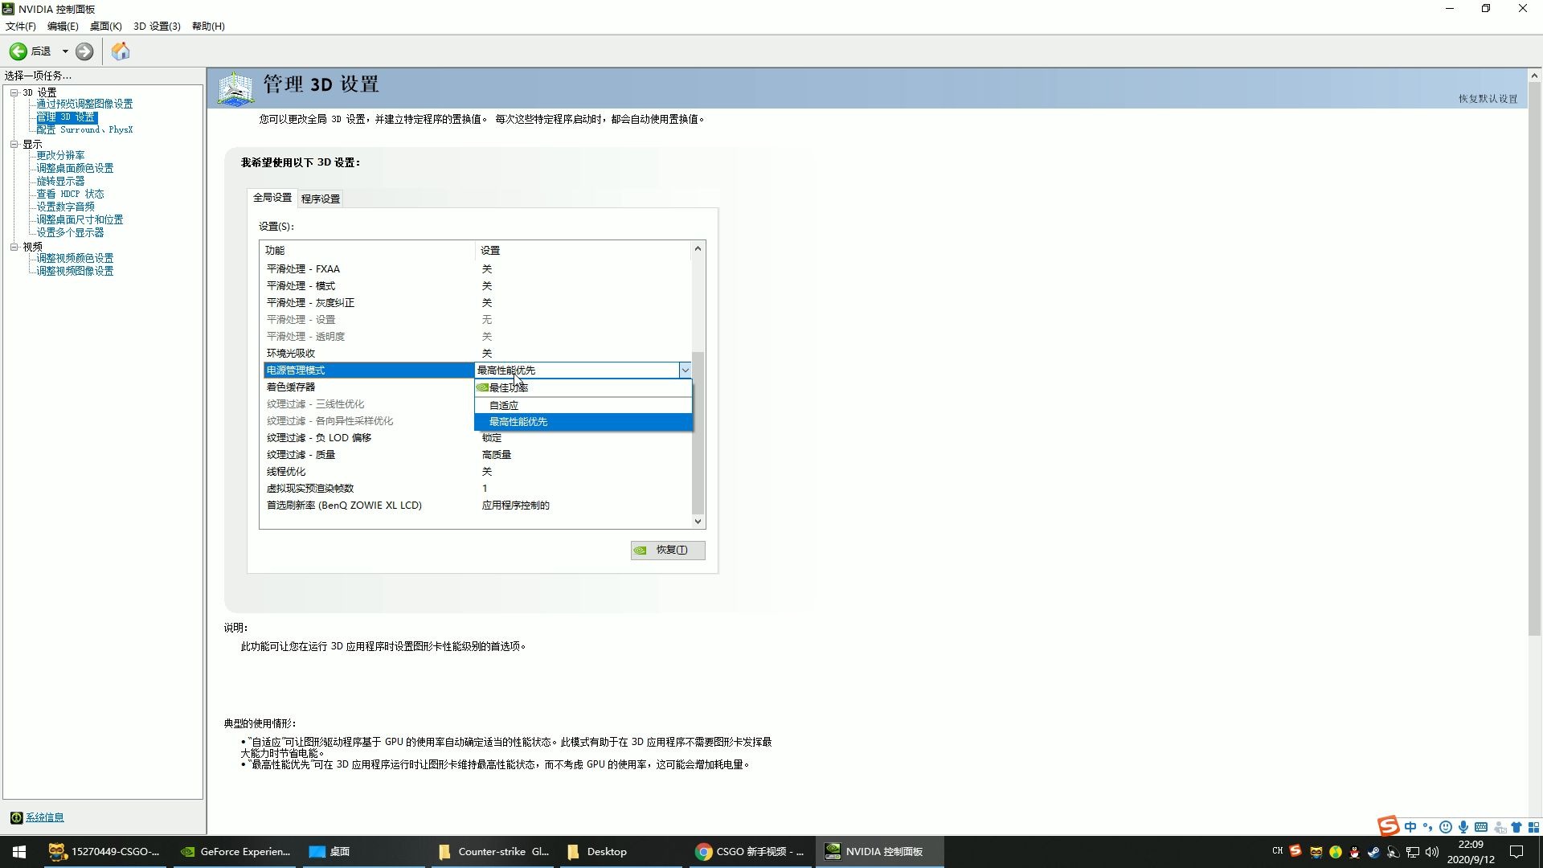1543x868 pixels.
Task: Toggle the 电源管理模式 dropdown arrow
Action: 685,370
